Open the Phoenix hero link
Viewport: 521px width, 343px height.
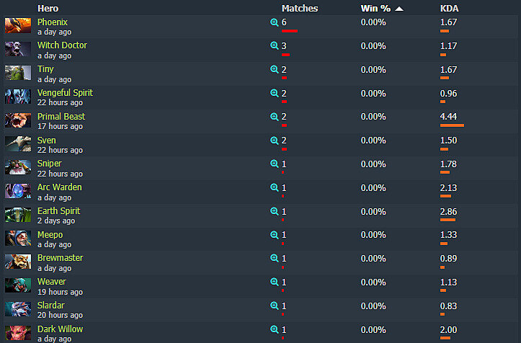53,22
